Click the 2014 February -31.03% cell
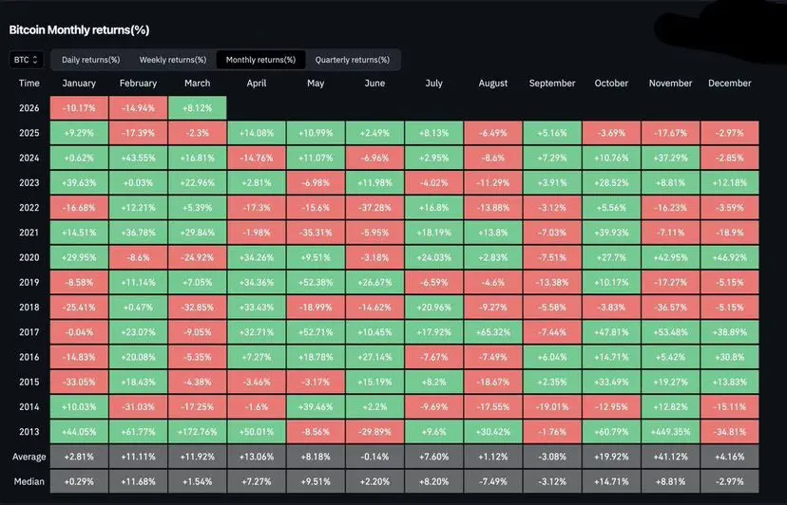This screenshot has height=505, width=787. click(138, 406)
